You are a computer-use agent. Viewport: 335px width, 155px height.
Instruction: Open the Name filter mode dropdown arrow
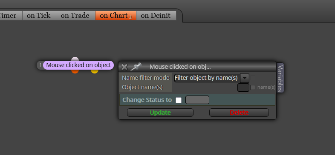click(x=245, y=78)
